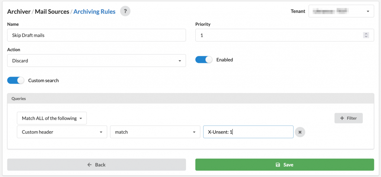
Task: Increment the Priority stepper arrow
Action: click(x=366, y=34)
